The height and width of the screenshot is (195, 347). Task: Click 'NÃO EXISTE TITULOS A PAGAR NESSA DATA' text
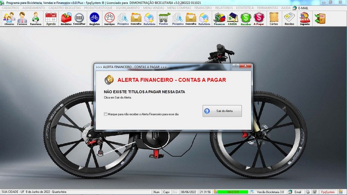tap(144, 92)
